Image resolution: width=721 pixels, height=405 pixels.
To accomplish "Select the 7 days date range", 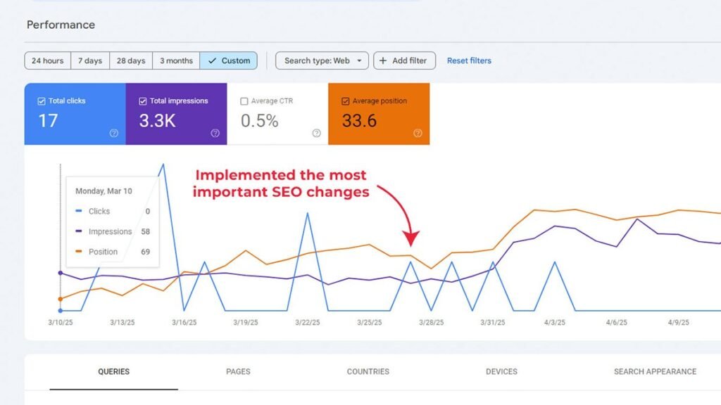I will click(x=89, y=60).
